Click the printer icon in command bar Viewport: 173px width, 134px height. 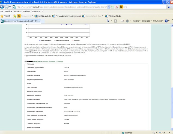point(127,21)
